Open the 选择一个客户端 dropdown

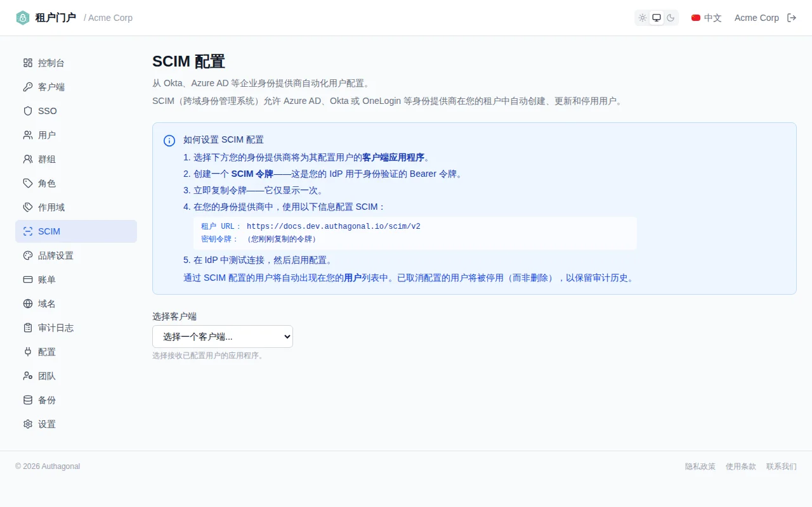click(223, 337)
